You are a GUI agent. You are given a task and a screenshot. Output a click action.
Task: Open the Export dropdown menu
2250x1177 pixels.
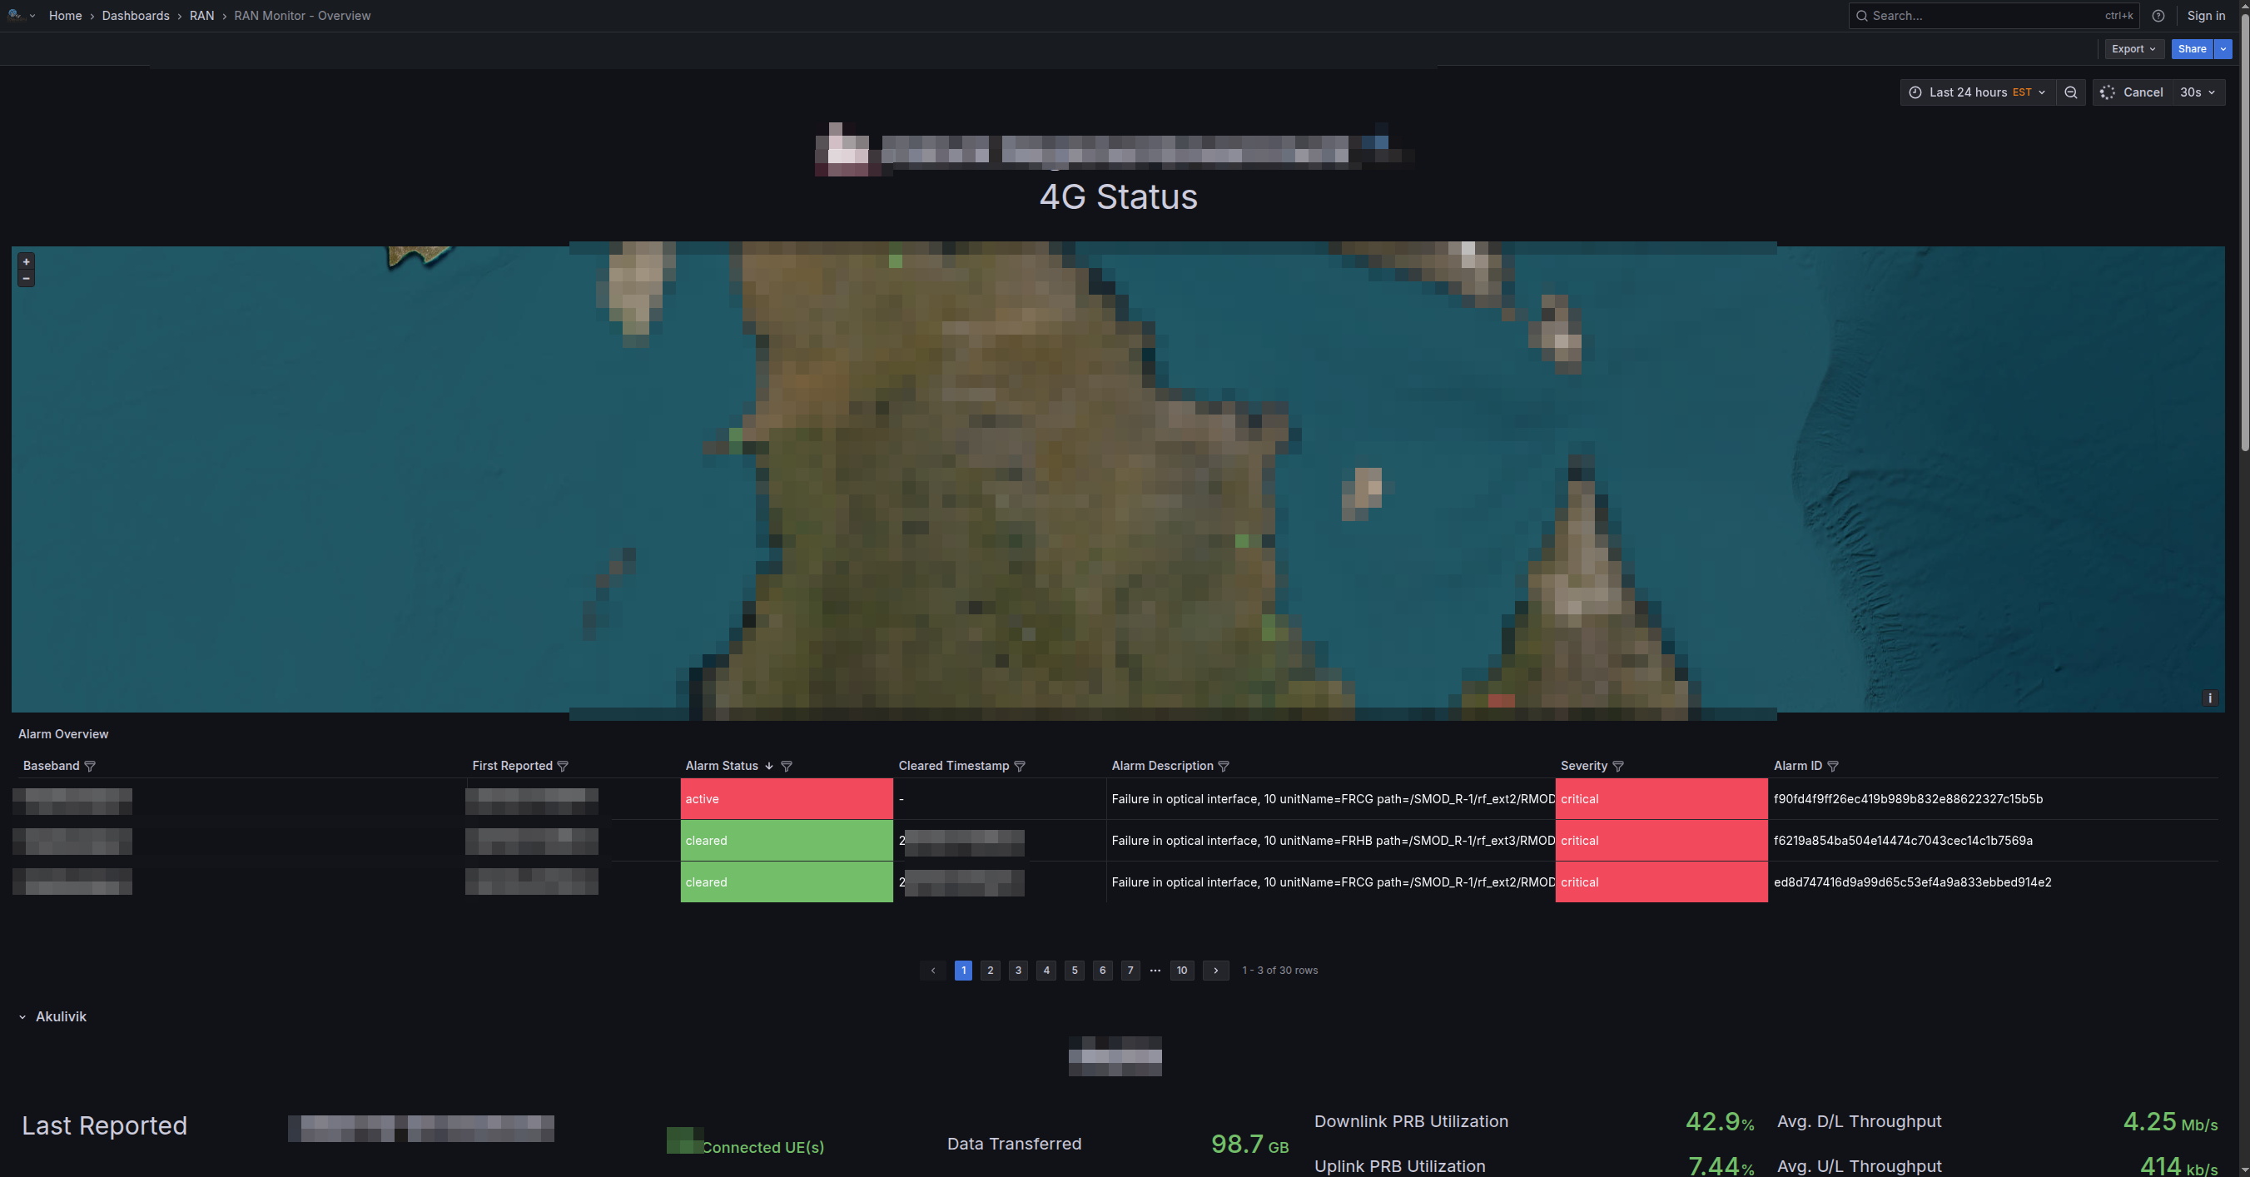click(2132, 49)
